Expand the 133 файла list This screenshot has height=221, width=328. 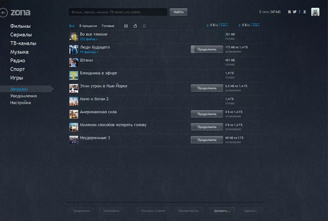[x=89, y=39]
